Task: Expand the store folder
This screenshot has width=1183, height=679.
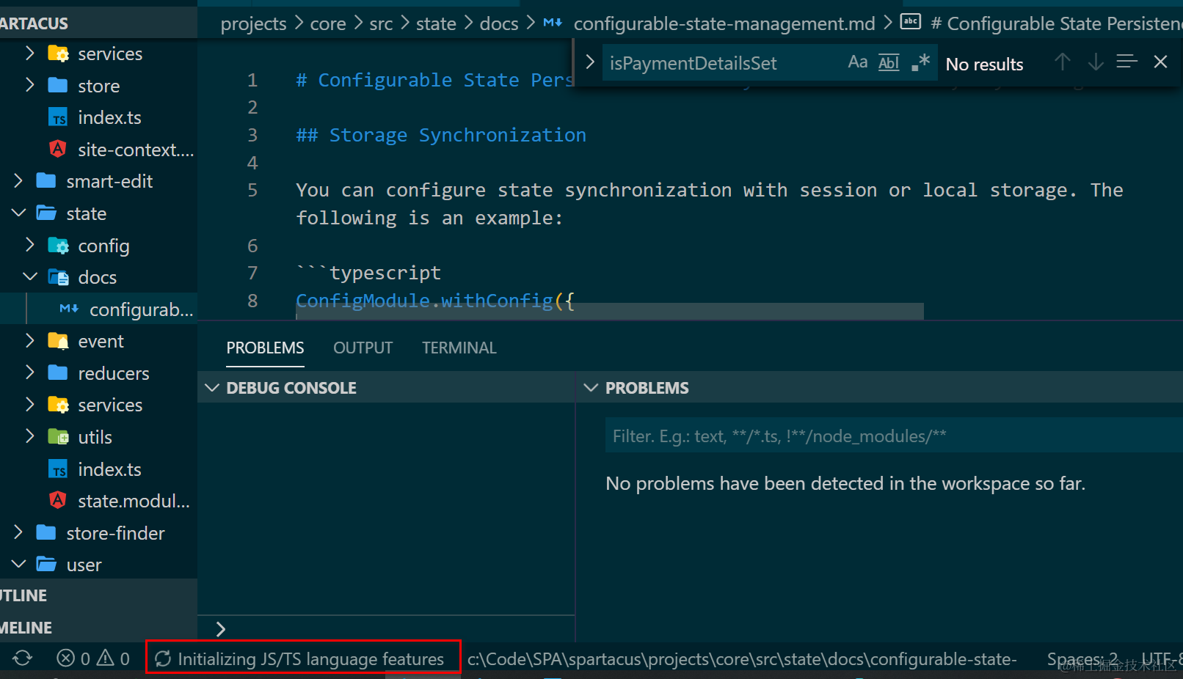Action: coord(30,85)
